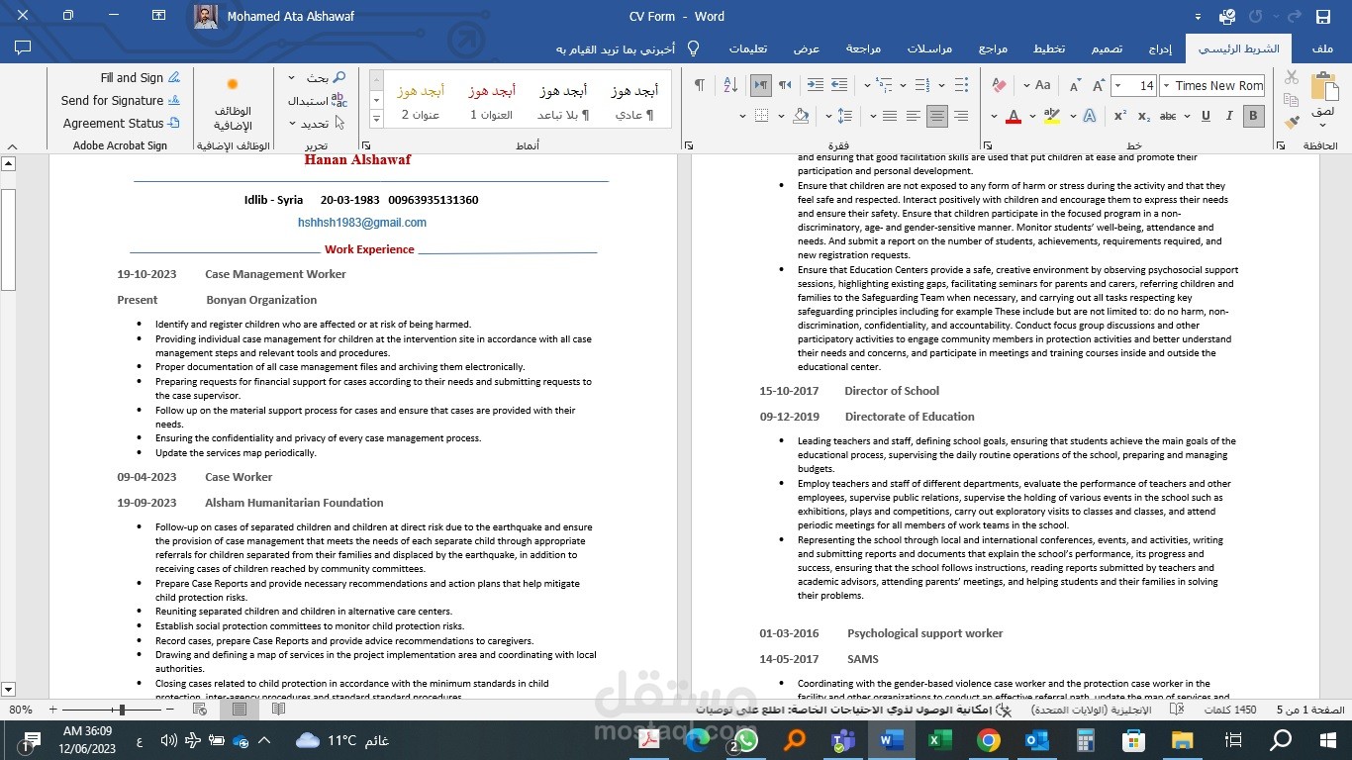This screenshot has width=1352, height=760.
Task: Toggle Bold formatting button
Action: click(x=1253, y=116)
